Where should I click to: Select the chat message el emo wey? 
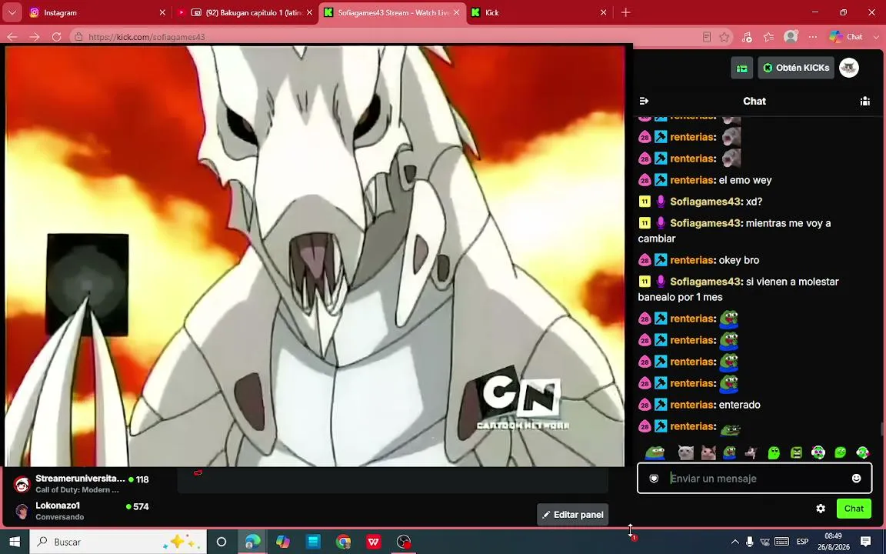[744, 180]
